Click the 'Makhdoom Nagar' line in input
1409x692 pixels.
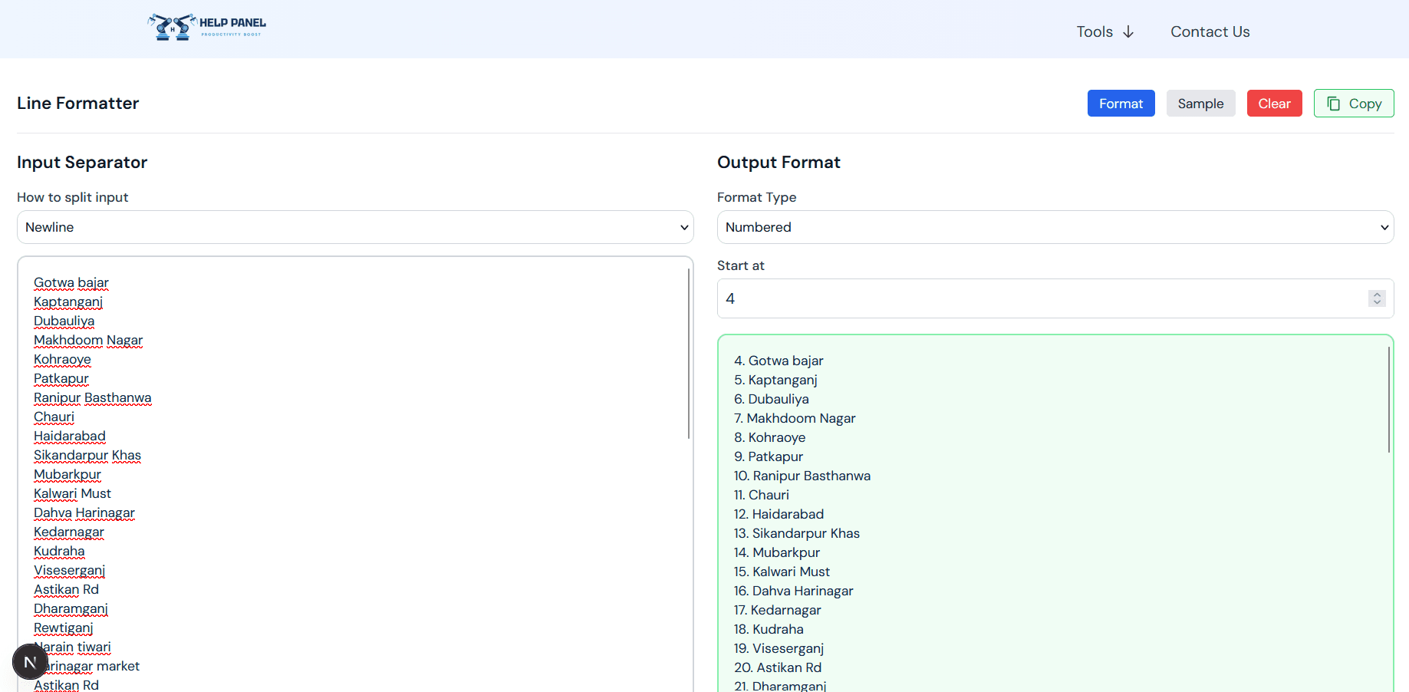(88, 341)
